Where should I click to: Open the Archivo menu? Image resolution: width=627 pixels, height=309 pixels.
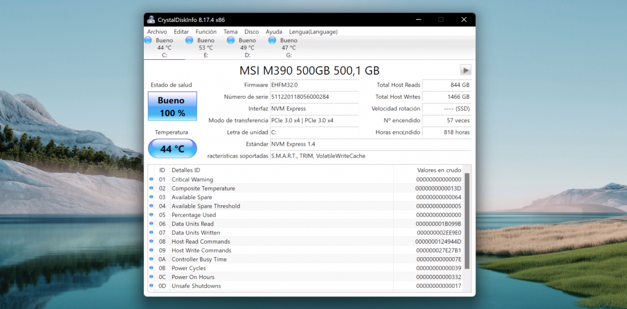157,32
